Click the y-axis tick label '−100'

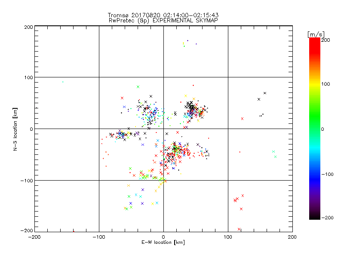coord(27,181)
